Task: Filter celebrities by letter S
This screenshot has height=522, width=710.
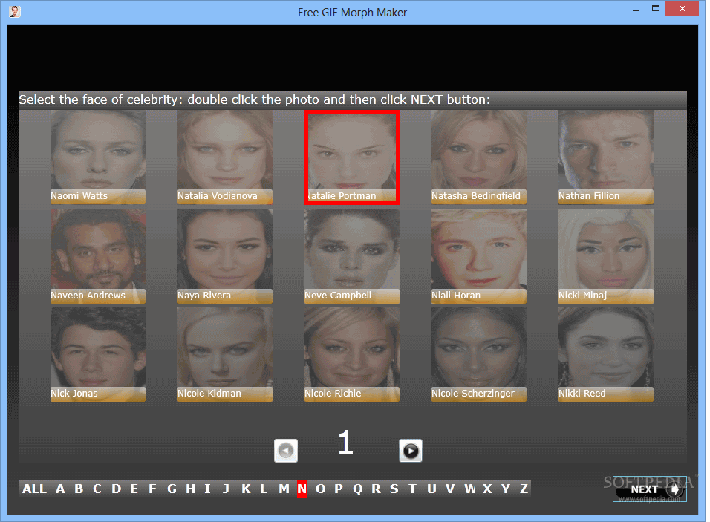Action: click(x=394, y=489)
